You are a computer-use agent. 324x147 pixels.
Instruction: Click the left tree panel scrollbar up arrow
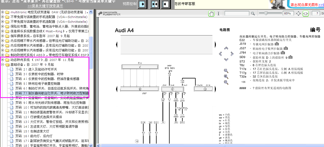pos(91,12)
